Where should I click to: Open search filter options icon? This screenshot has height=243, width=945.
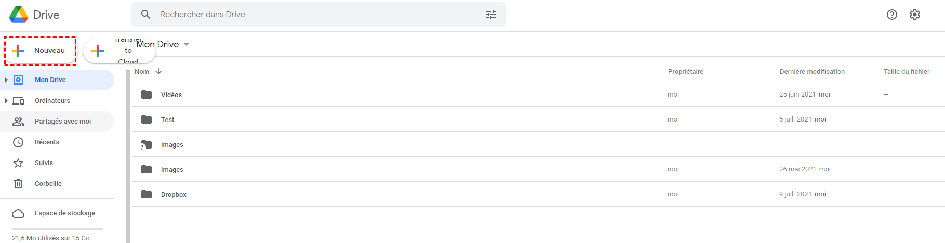pyautogui.click(x=491, y=15)
